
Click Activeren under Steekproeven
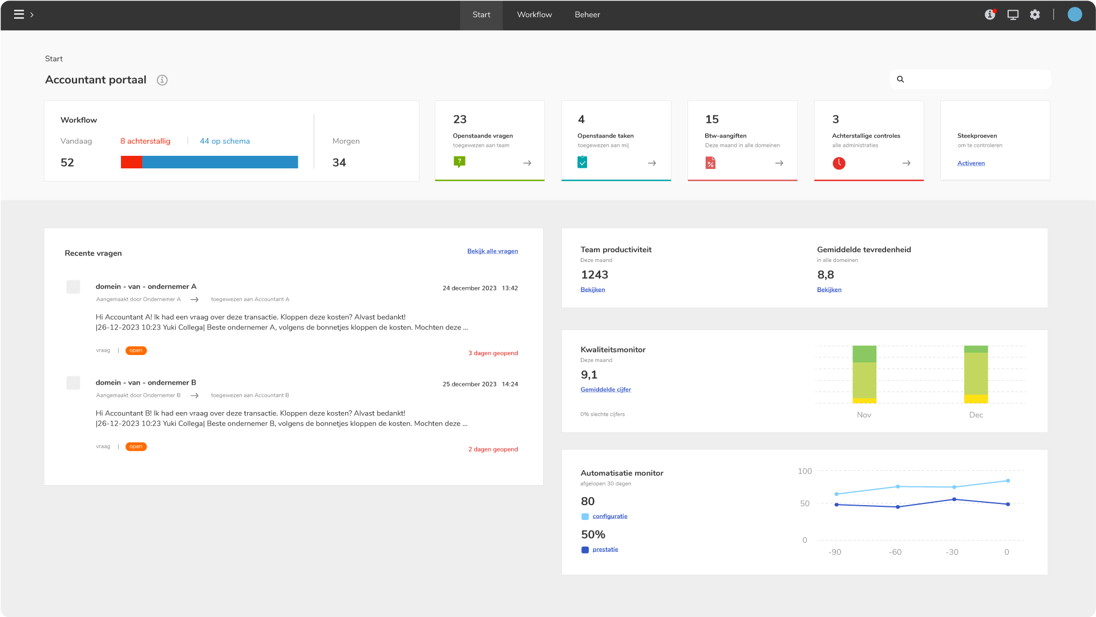[x=971, y=163]
